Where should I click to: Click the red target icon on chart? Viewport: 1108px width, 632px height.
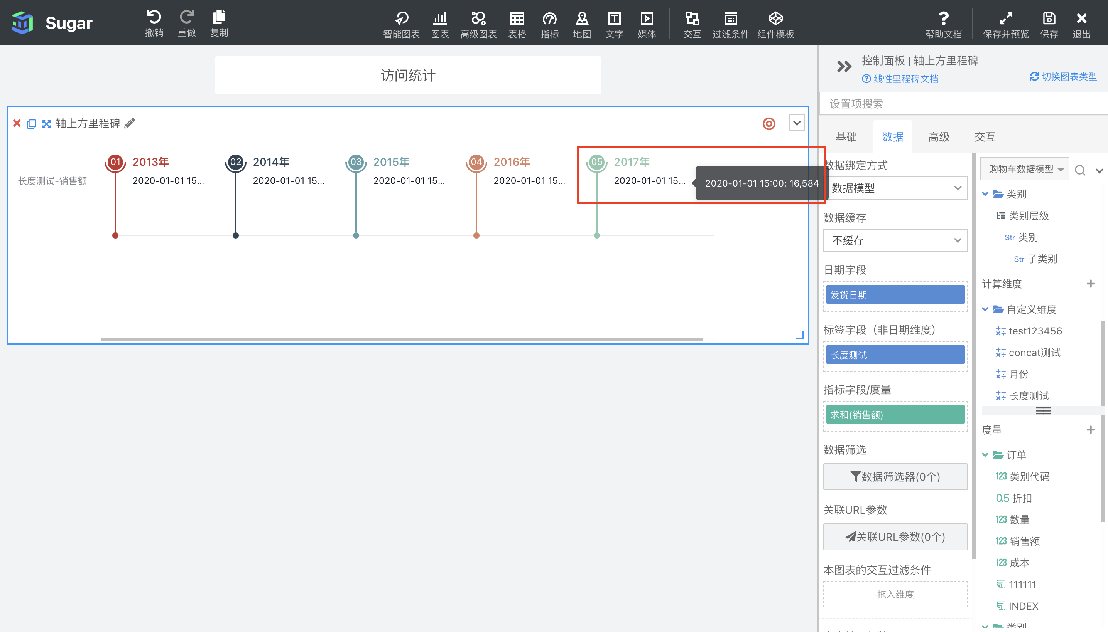pos(769,124)
